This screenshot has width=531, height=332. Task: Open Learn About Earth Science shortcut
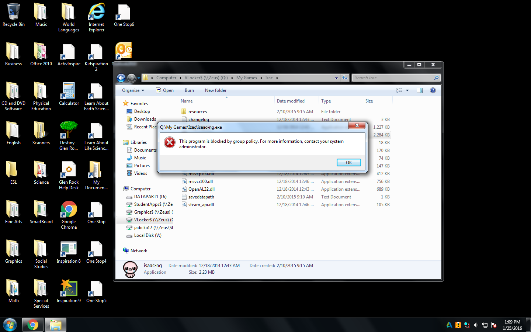pyautogui.click(x=96, y=97)
